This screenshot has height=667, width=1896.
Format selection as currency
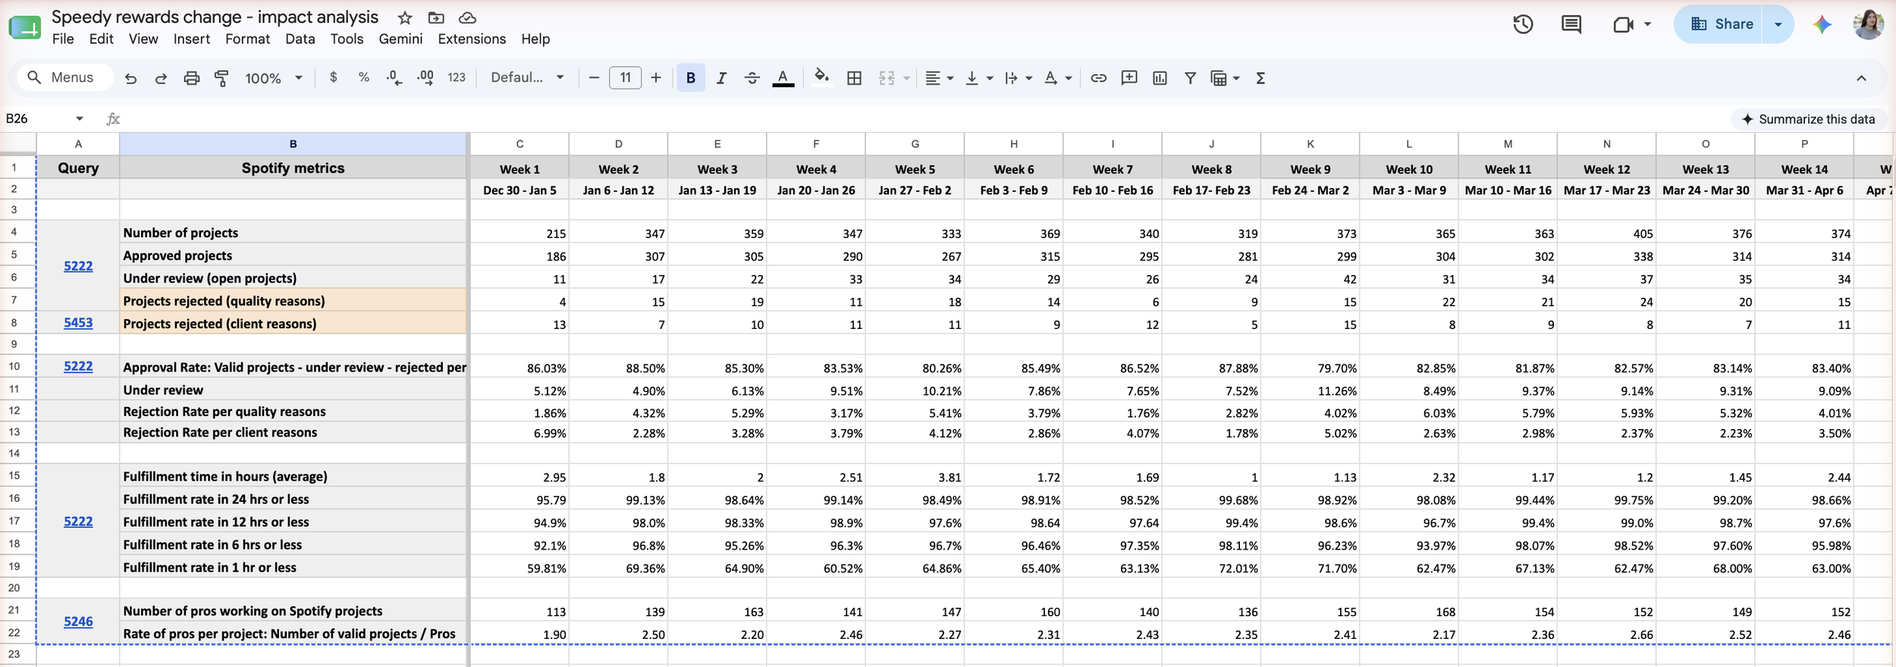333,77
